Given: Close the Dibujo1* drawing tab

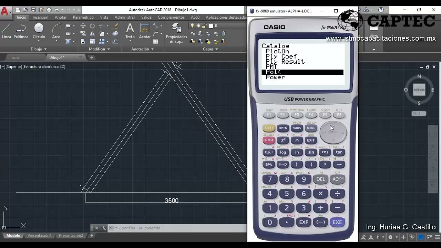Looking at the screenshot, I should pos(81,58).
